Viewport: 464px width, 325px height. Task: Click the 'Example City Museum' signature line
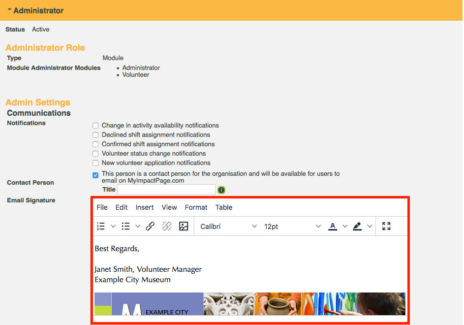point(132,280)
